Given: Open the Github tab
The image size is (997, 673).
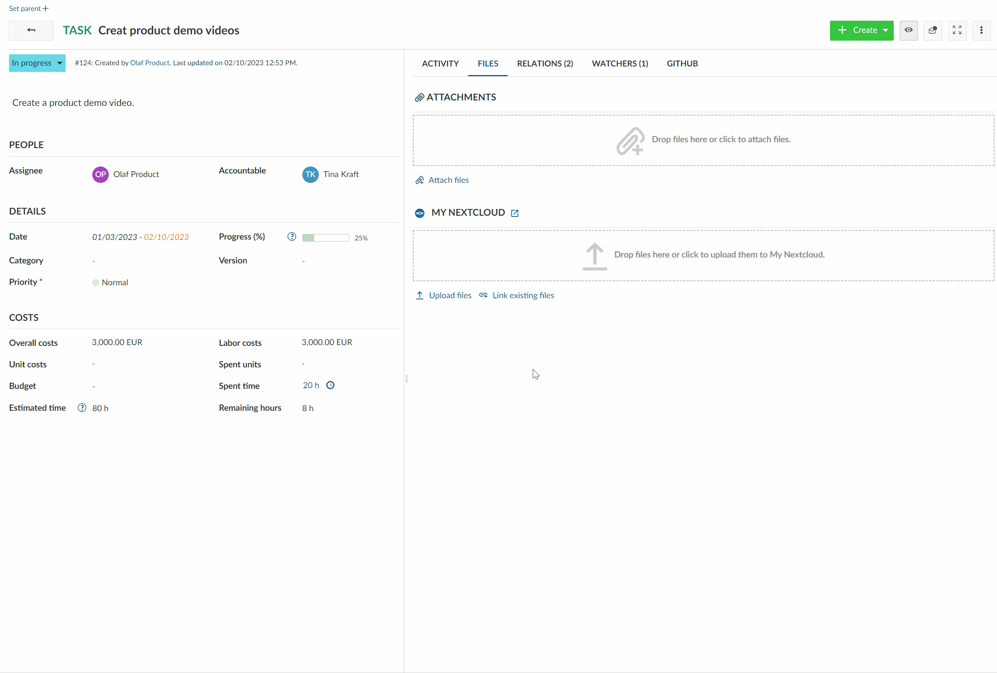Looking at the screenshot, I should point(682,63).
